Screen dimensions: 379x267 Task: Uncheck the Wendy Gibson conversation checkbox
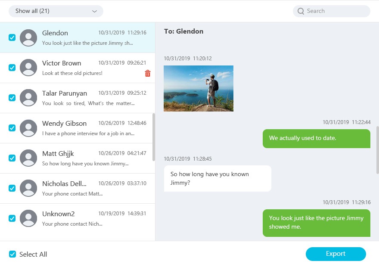(x=12, y=128)
